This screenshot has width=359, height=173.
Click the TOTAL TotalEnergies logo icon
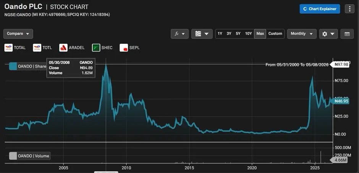coord(8,48)
